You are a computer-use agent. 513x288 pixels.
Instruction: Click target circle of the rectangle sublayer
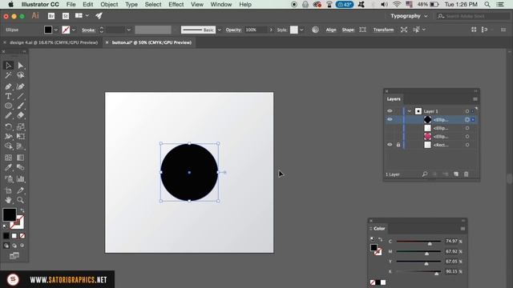(x=467, y=145)
